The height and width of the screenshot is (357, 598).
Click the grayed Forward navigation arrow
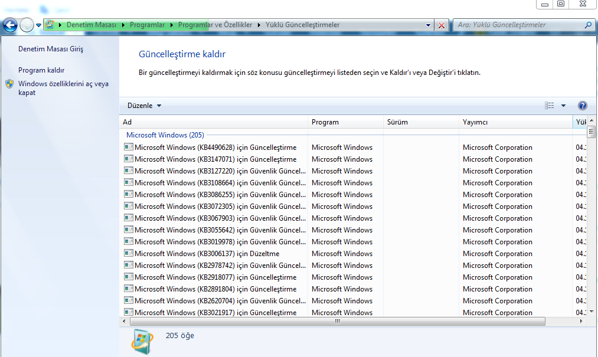tap(27, 25)
